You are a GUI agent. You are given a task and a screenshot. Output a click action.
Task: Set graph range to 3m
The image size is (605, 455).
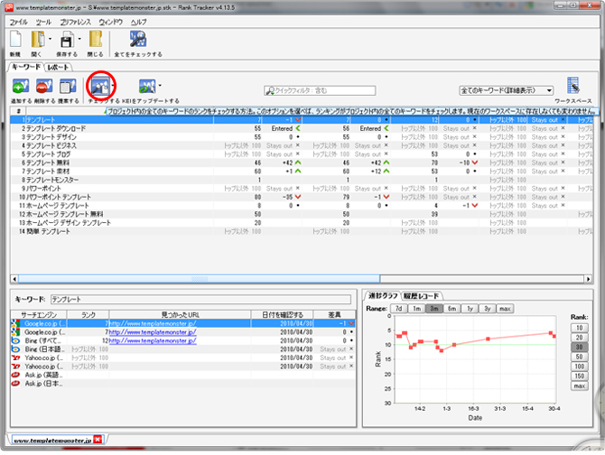(x=434, y=309)
